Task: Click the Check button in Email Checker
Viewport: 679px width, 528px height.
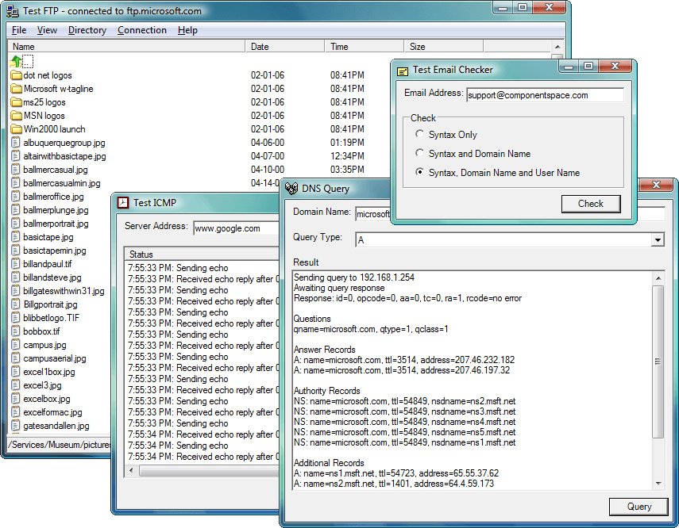Action: pyautogui.click(x=591, y=204)
